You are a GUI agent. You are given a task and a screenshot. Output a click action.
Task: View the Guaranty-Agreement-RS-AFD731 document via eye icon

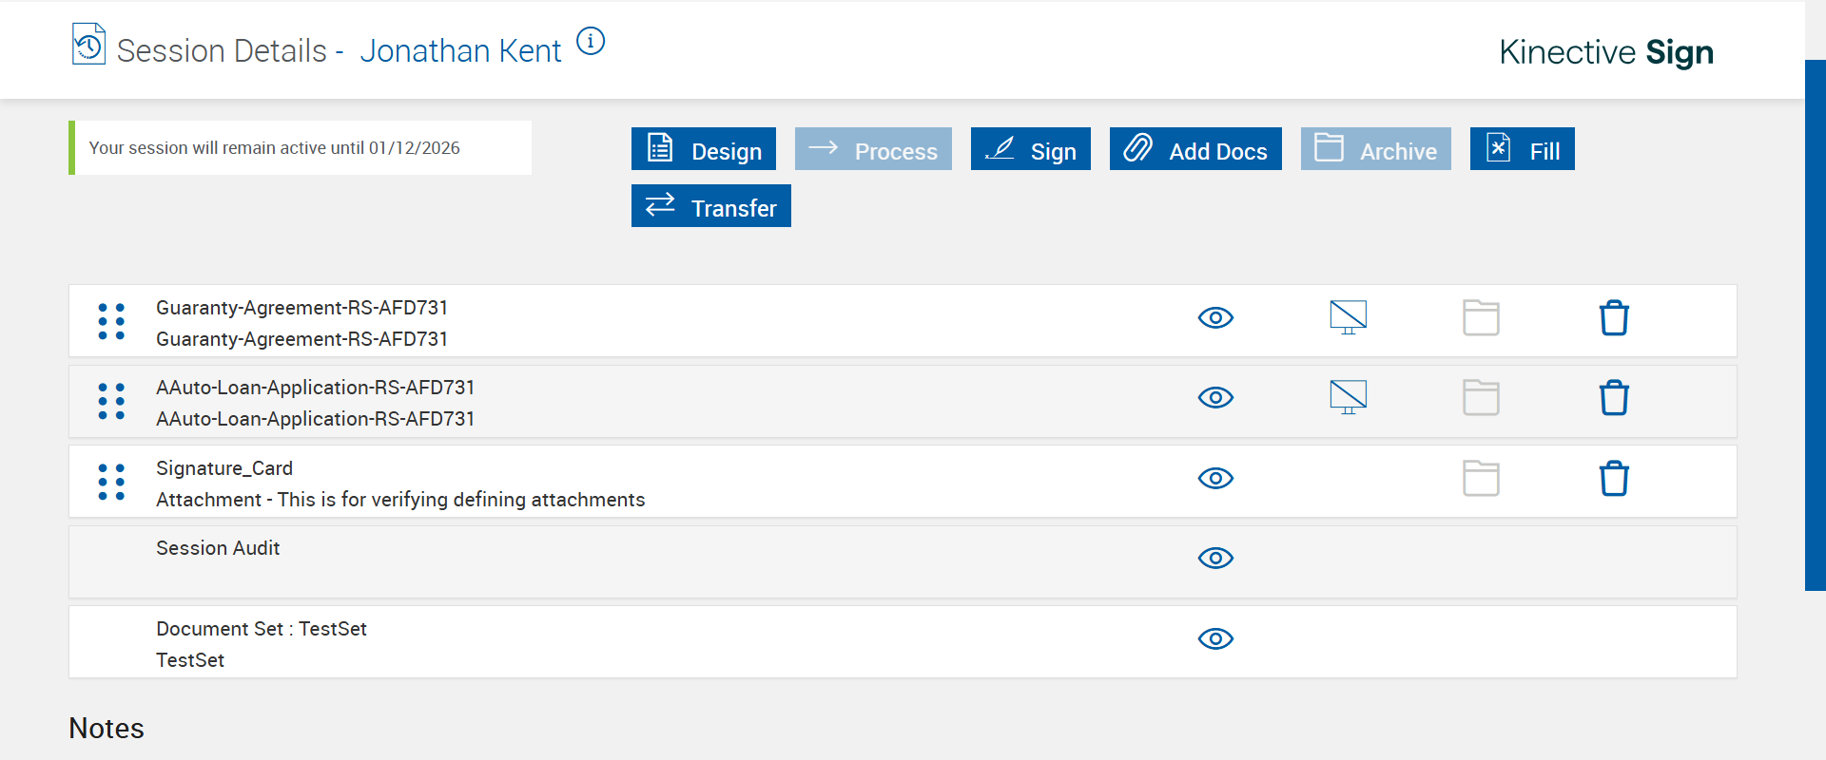[x=1215, y=318]
